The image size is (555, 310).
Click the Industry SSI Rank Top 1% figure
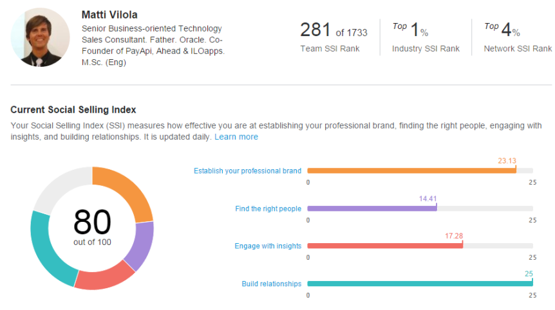[412, 31]
